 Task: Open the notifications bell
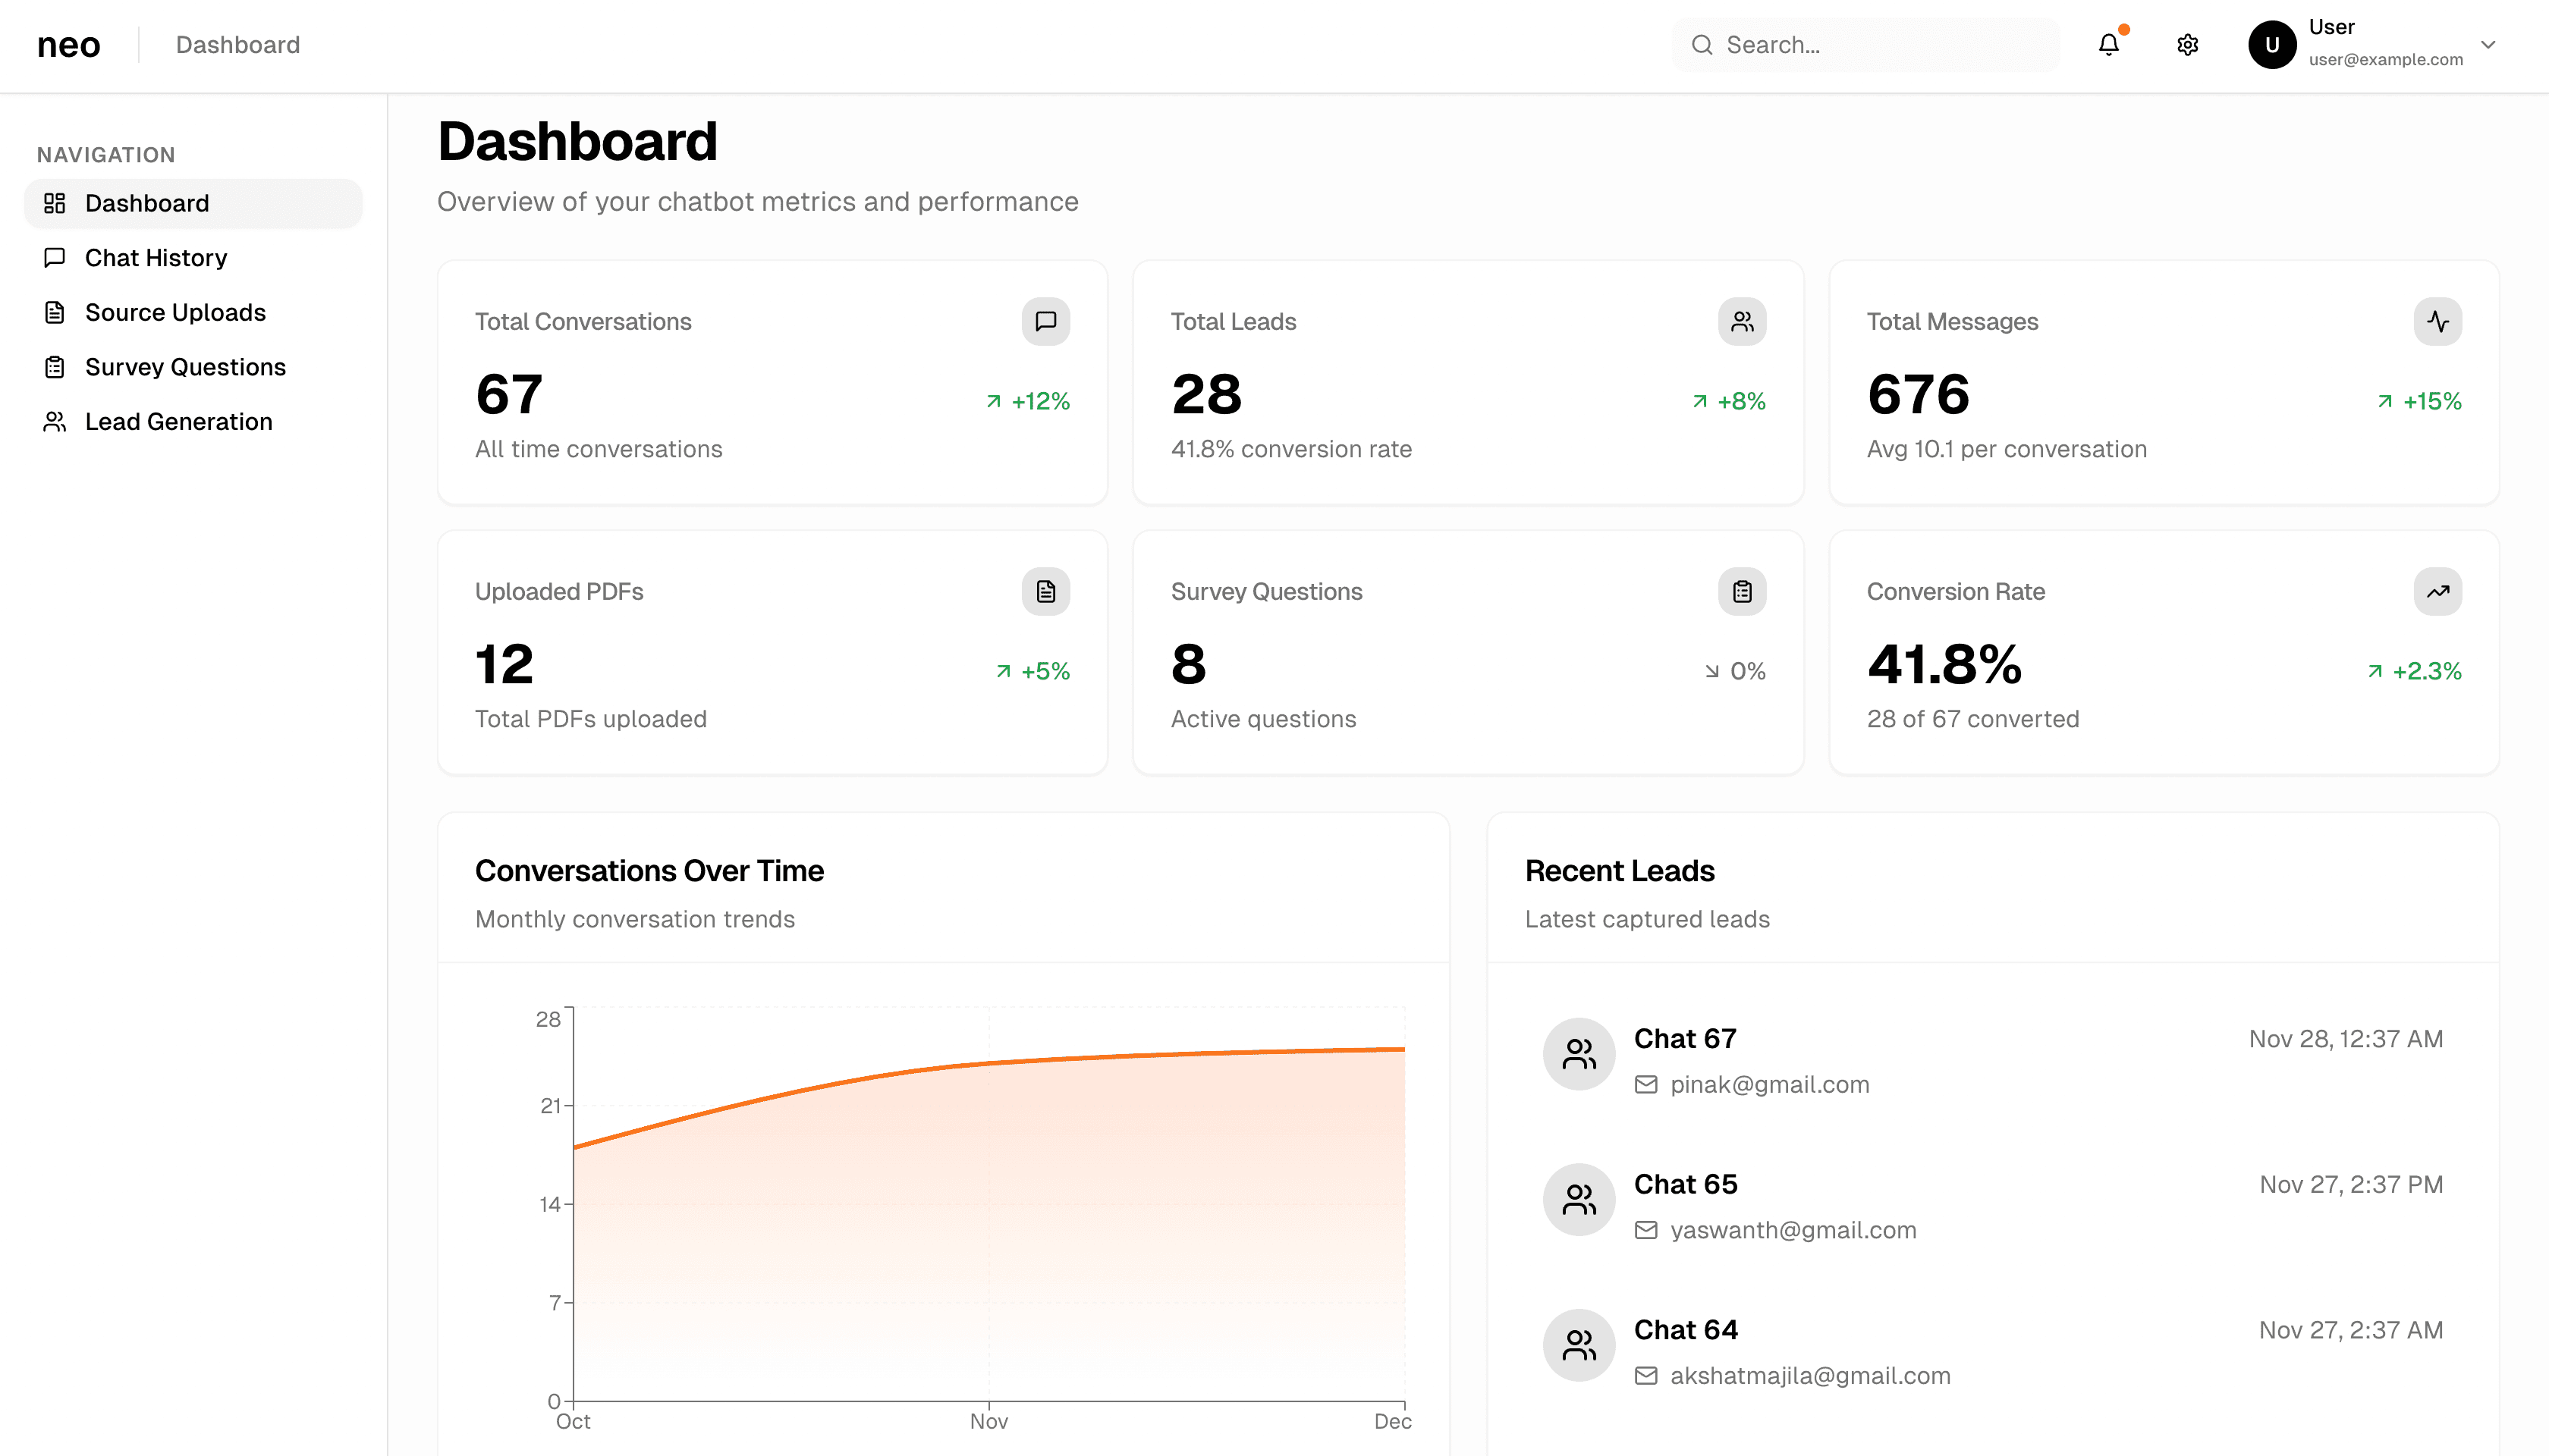tap(2109, 44)
